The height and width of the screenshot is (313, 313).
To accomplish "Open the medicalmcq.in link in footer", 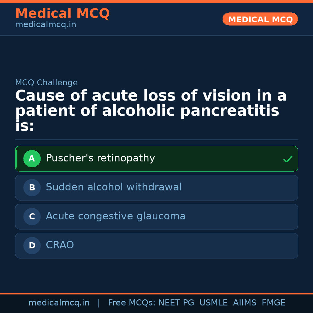I will tap(59, 303).
